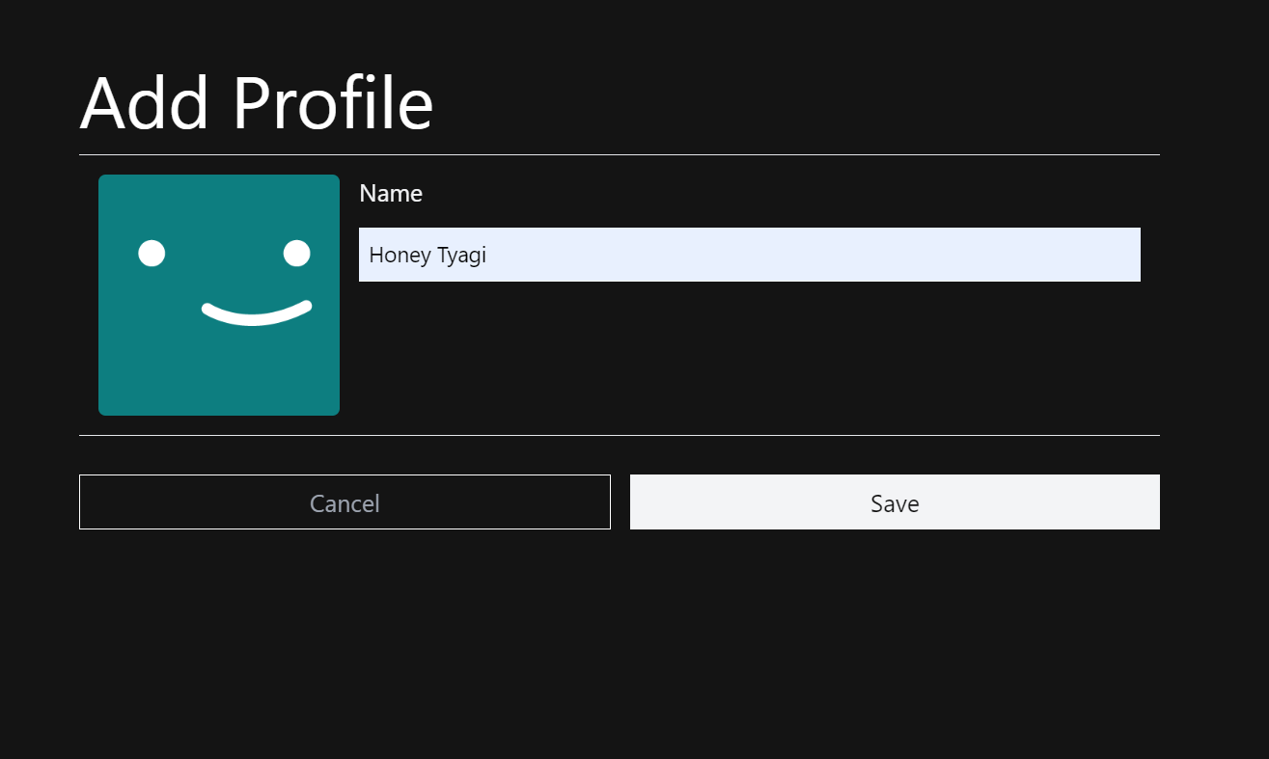The image size is (1269, 759).
Task: Click the separator line under Add Profile
Action: (x=619, y=151)
